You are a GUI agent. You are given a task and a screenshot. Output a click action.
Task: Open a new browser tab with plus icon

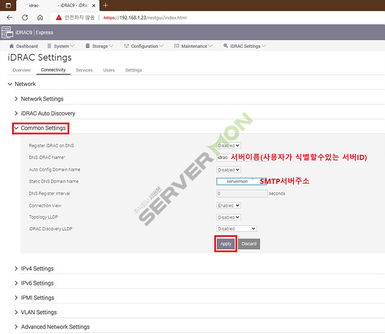[x=106, y=5]
